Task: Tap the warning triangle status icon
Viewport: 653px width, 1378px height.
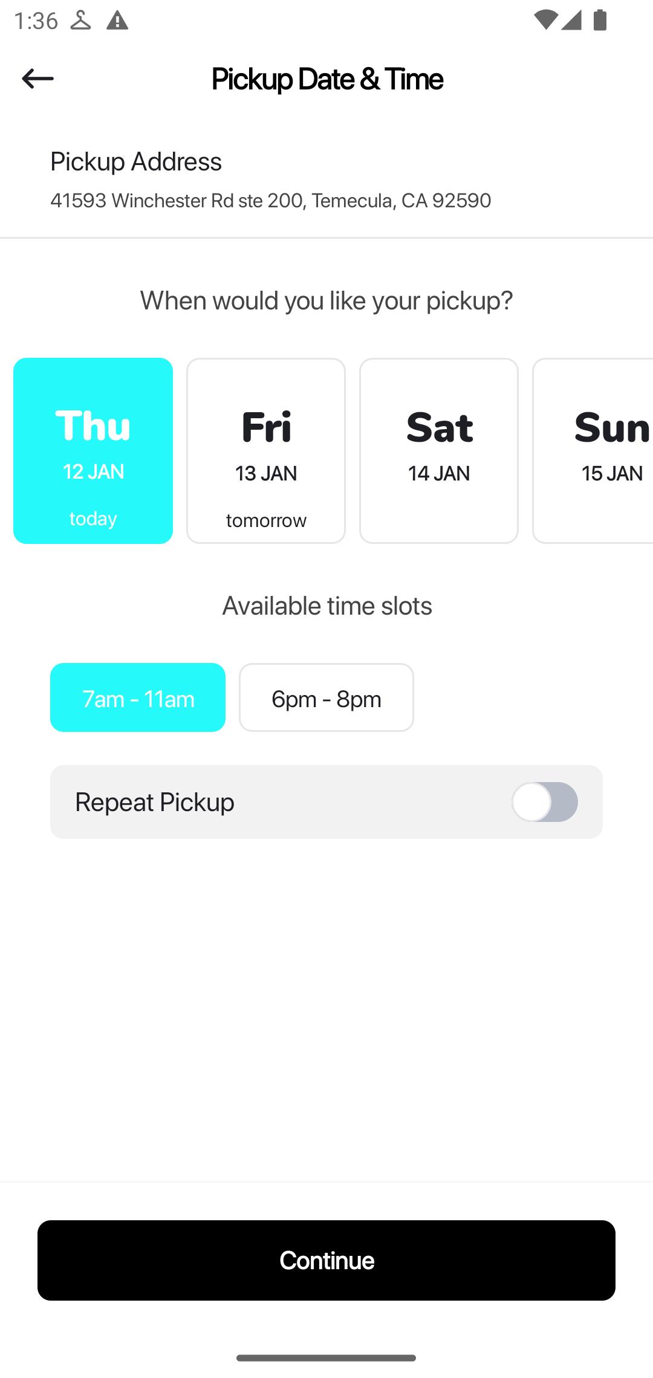Action: click(117, 21)
